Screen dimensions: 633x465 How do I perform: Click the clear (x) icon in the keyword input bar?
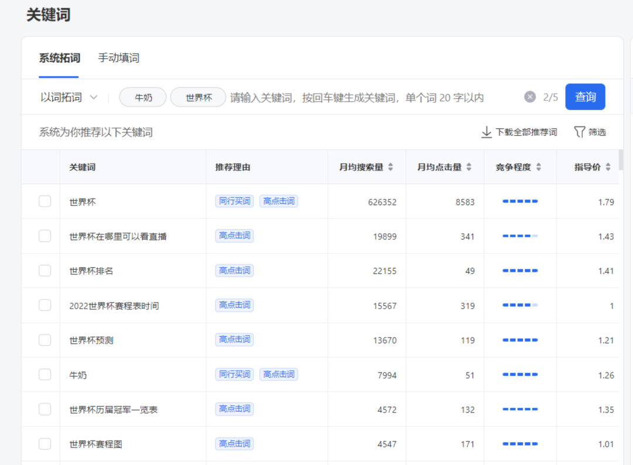click(x=530, y=97)
